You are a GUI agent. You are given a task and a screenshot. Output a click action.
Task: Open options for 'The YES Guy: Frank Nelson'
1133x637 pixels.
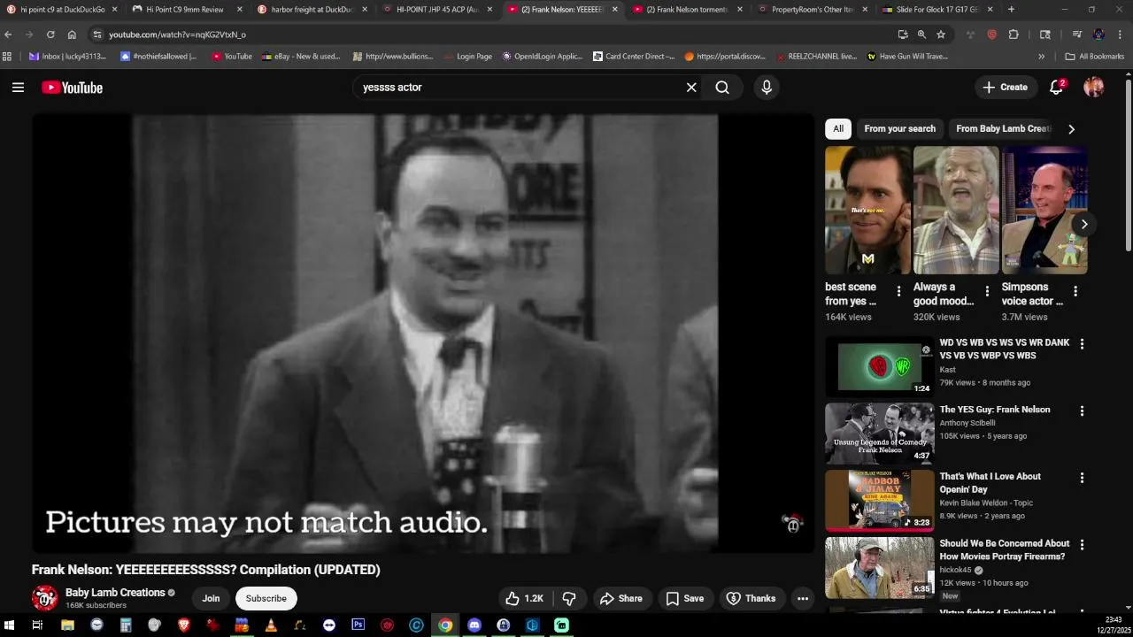pos(1082,411)
